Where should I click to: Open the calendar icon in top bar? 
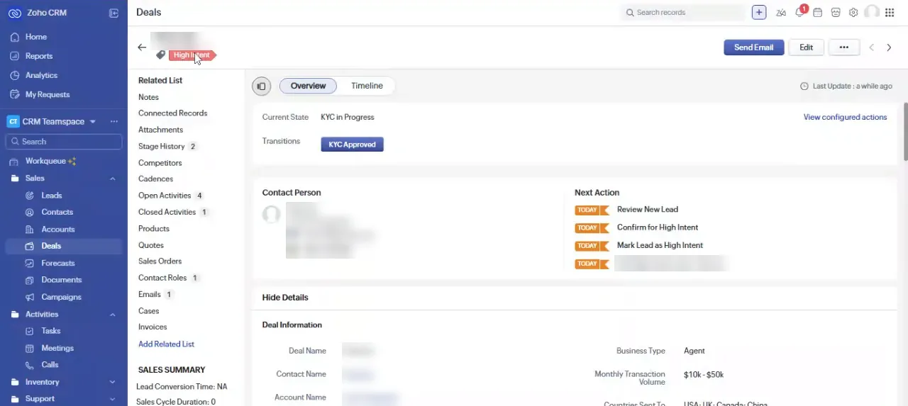pyautogui.click(x=818, y=13)
